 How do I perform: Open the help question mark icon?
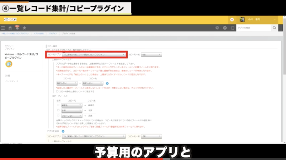tap(225, 28)
